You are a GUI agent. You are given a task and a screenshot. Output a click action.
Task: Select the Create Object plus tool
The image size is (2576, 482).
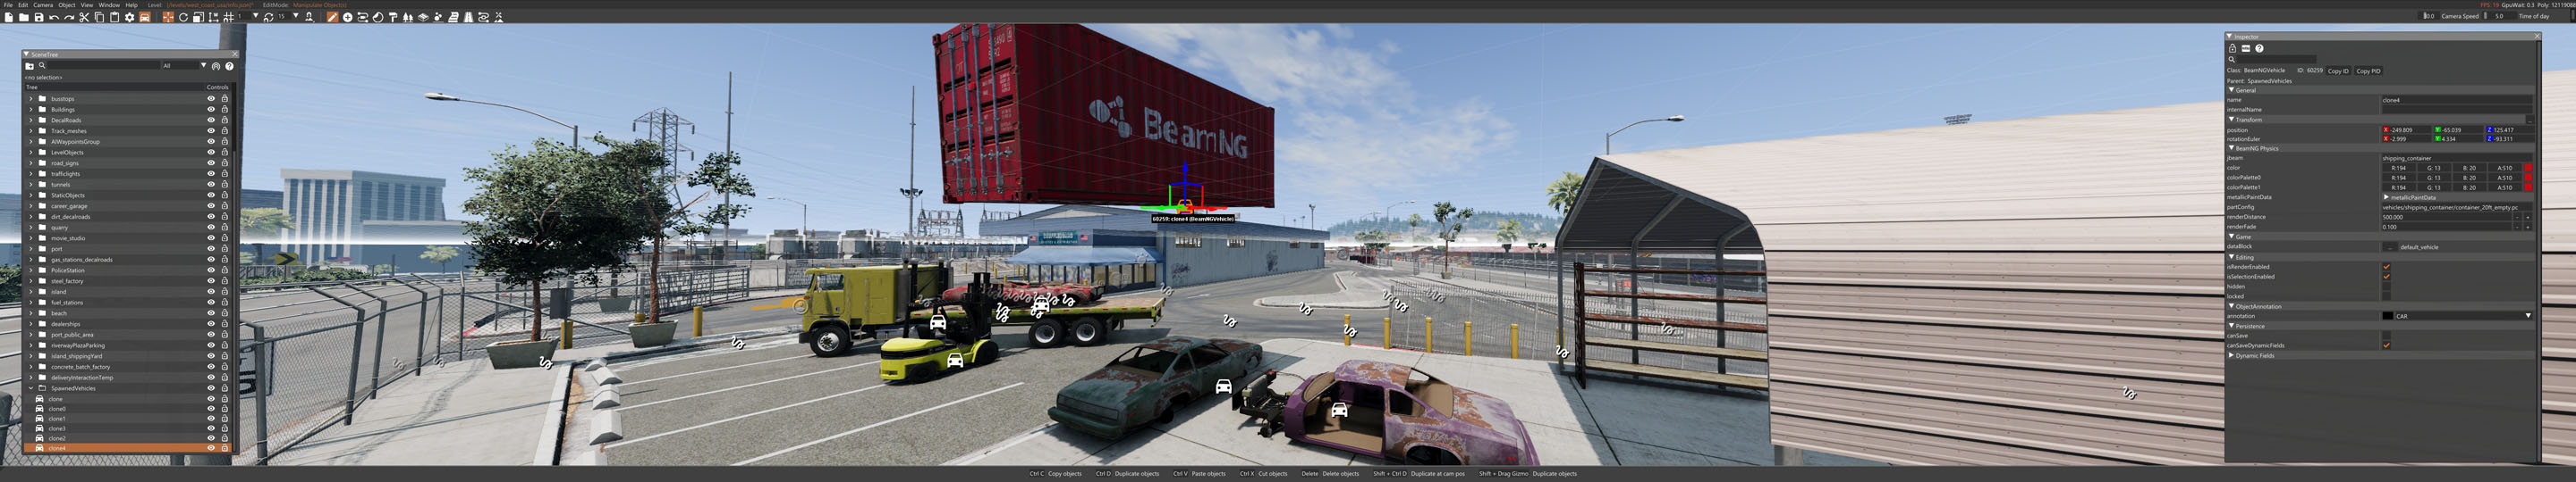[x=348, y=17]
